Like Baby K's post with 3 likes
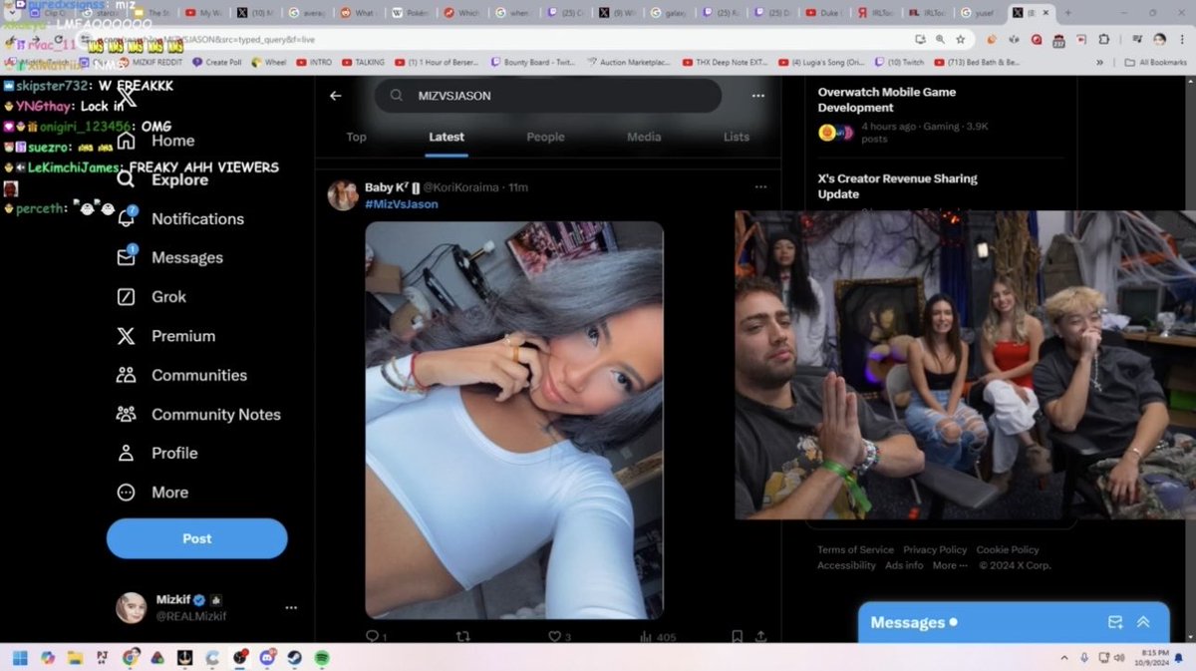The width and height of the screenshot is (1196, 671). coord(559,636)
